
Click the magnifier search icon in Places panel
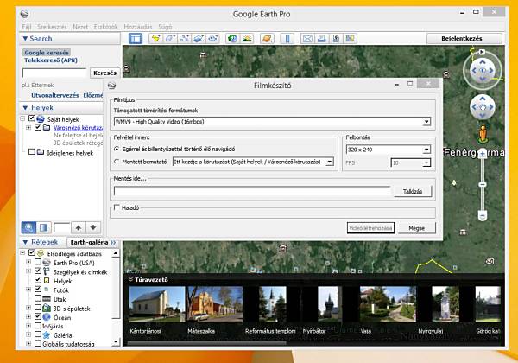28,227
